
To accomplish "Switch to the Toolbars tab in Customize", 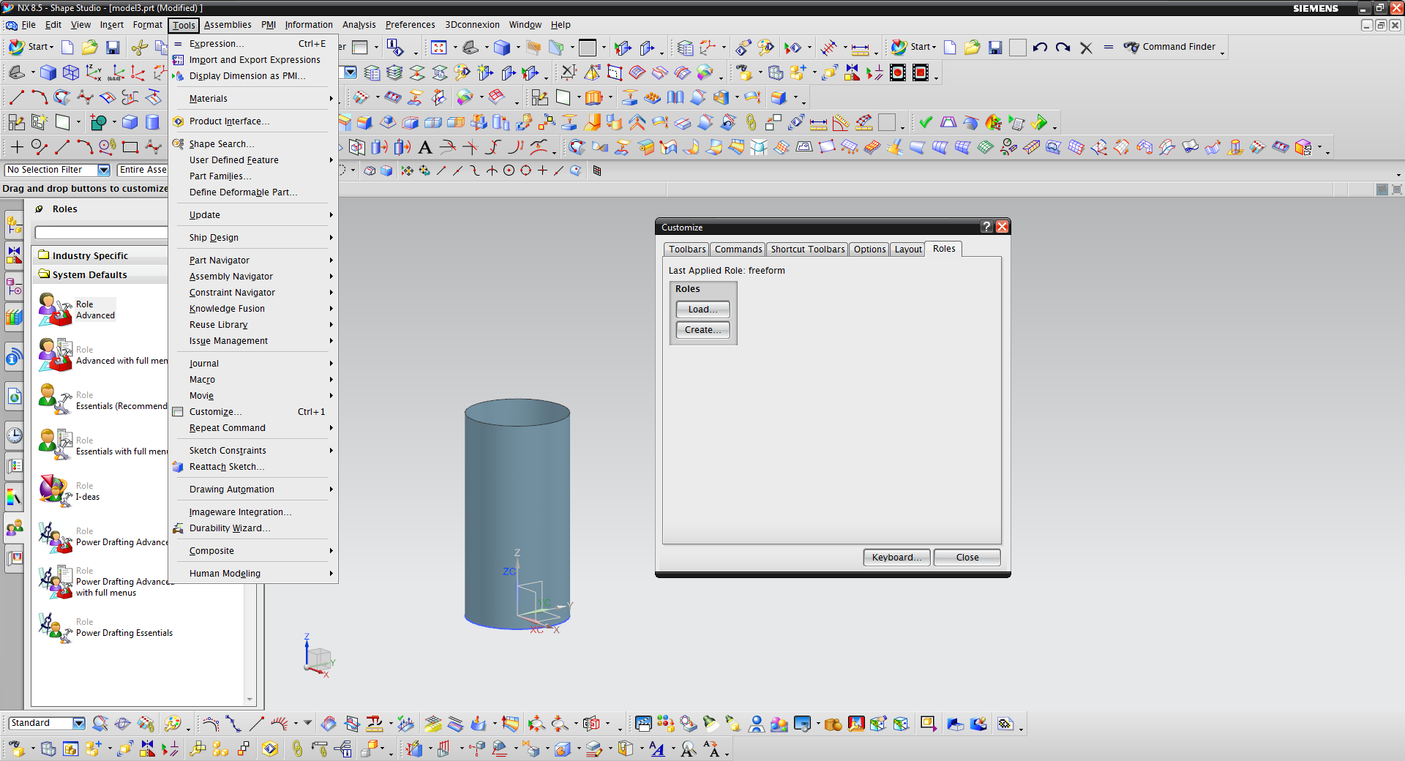I will point(687,250).
